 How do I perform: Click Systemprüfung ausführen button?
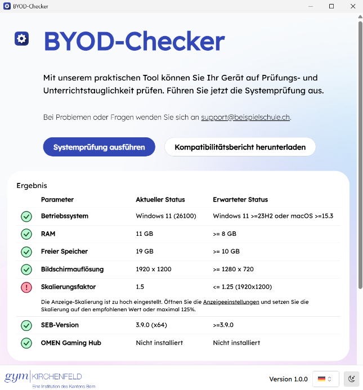pos(99,147)
